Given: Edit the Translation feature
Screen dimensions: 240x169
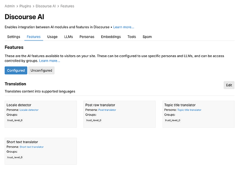Looking at the screenshot, I should coord(229,85).
